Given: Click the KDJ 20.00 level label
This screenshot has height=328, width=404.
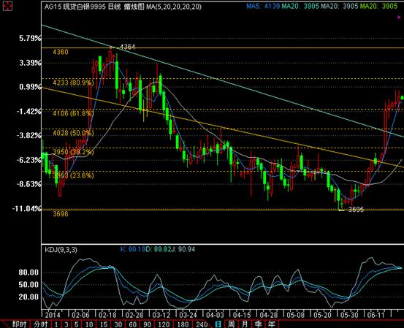Looking at the screenshot, I should (28, 297).
